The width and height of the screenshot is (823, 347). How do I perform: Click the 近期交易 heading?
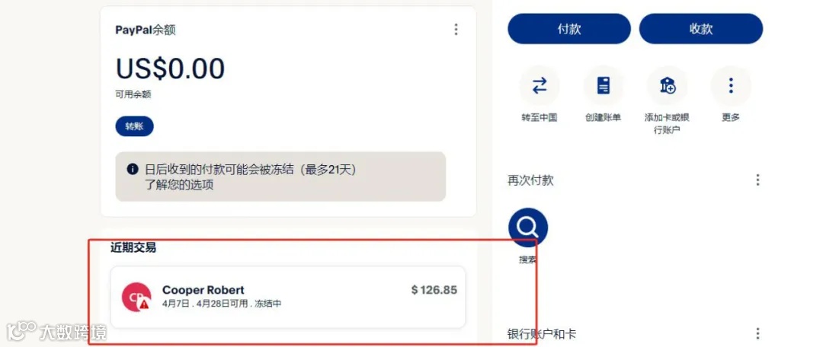(x=133, y=247)
